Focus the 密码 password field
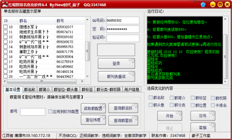Image resolution: width=232 pixels, height=140 pixels. pyautogui.click(x=123, y=29)
